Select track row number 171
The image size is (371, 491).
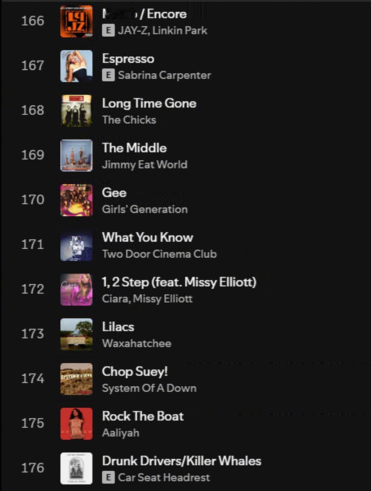click(x=185, y=245)
